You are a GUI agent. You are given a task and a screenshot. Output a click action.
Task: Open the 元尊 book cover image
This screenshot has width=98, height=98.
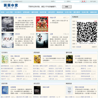click(x=42, y=41)
